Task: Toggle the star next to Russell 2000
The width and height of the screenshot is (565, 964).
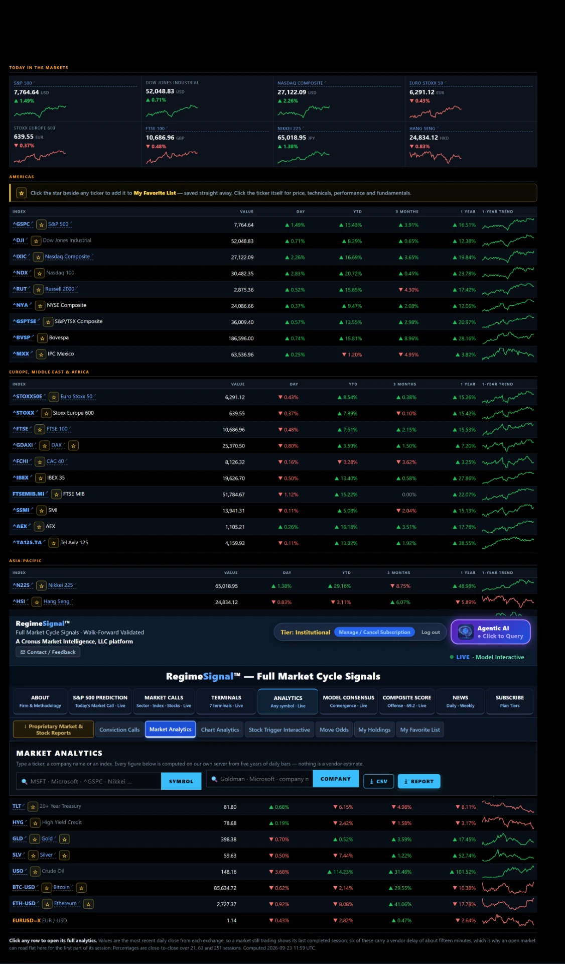Action: click(x=39, y=290)
